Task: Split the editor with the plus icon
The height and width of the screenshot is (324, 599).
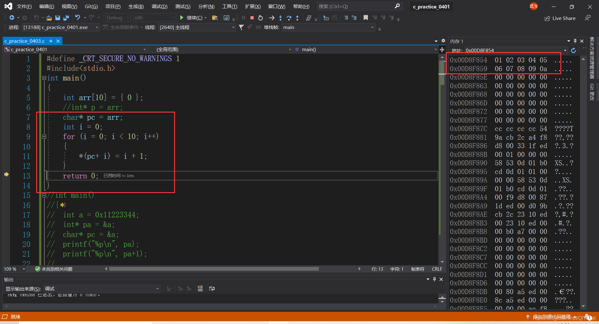Action: click(442, 50)
